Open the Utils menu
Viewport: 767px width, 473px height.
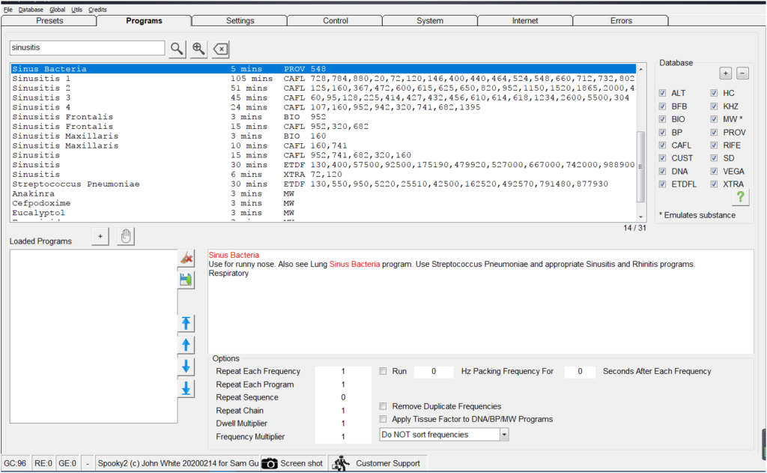(77, 10)
